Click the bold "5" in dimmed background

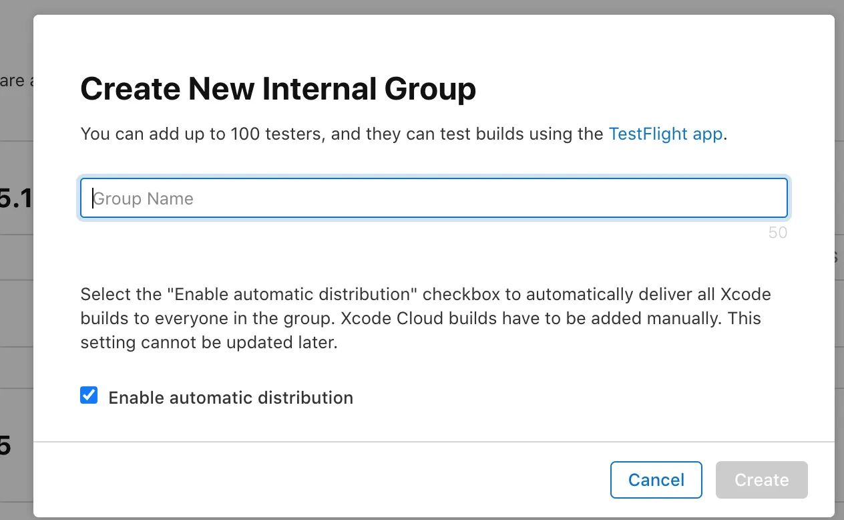tap(5, 446)
